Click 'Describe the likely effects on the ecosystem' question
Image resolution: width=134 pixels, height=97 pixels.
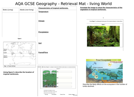(105, 85)
